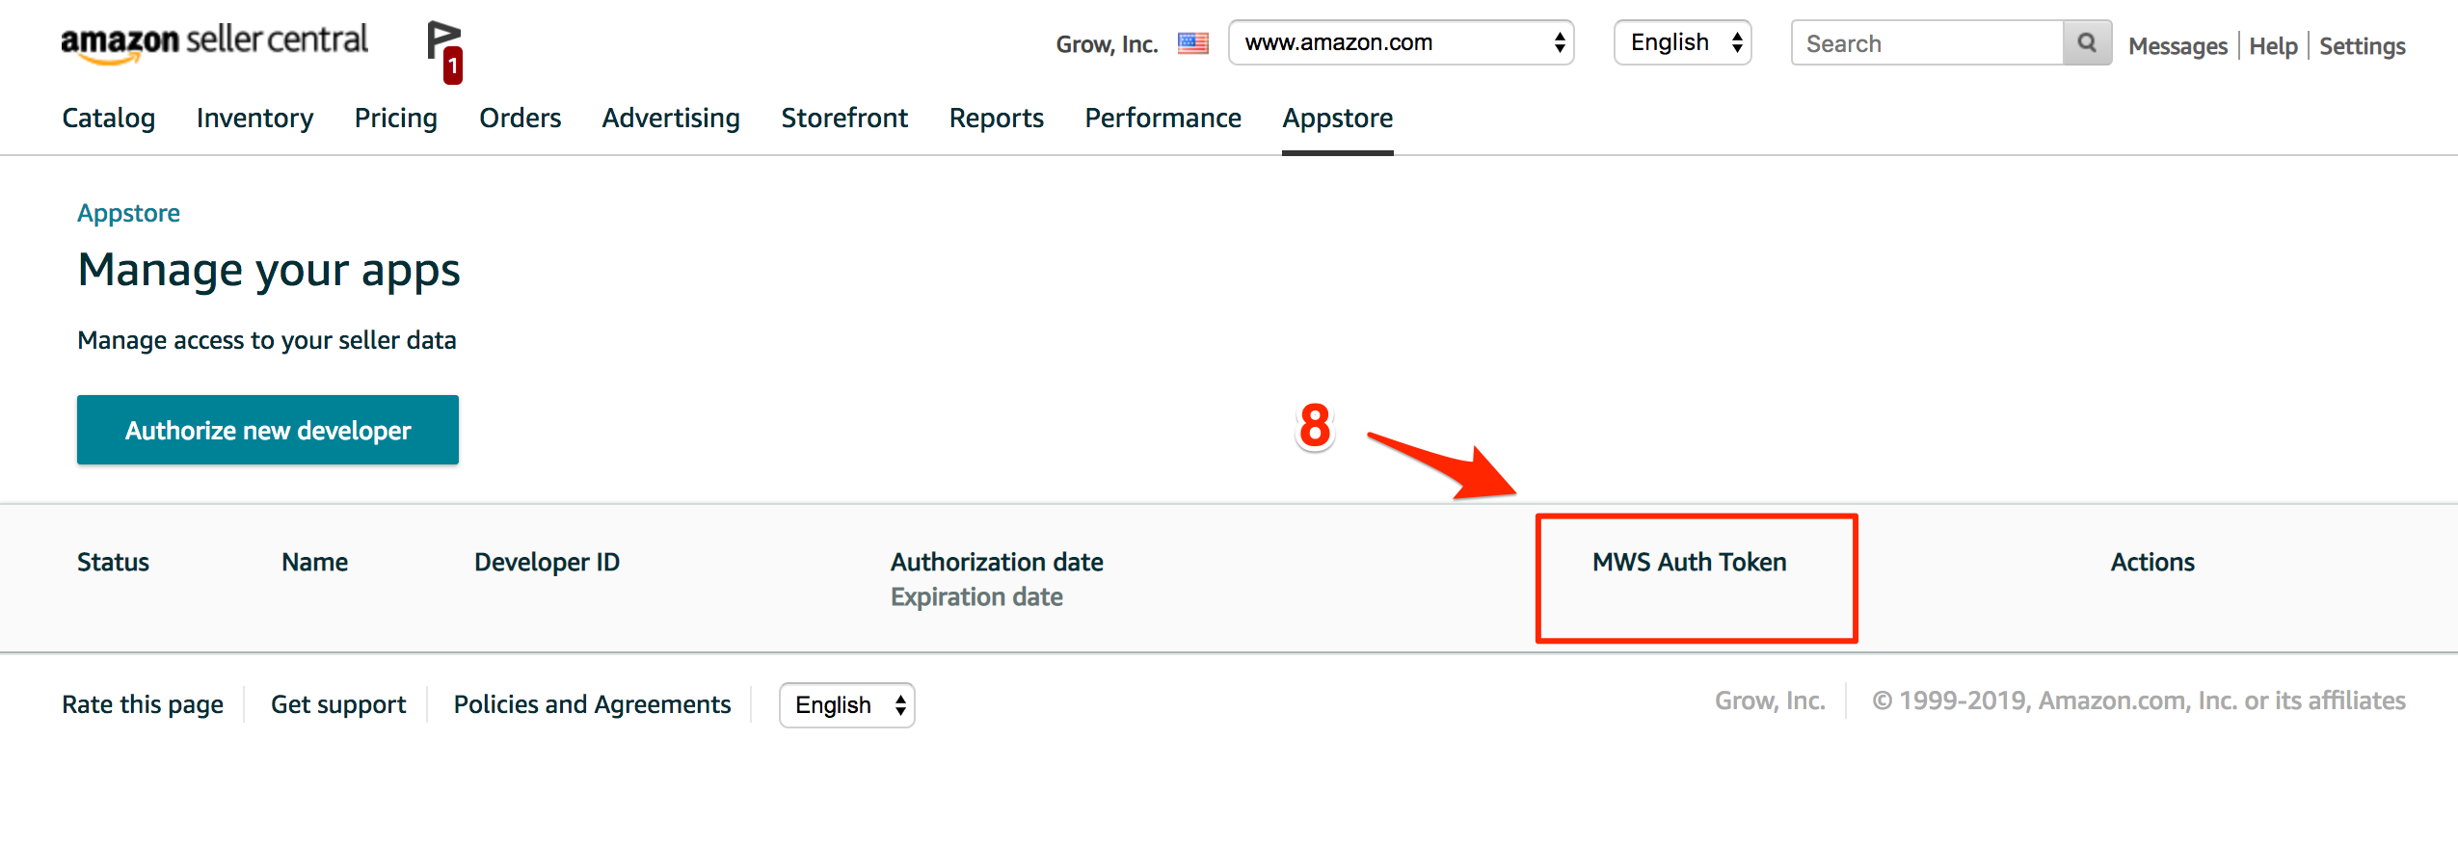Open the footer English language dropdown
Viewport: 2458px width, 846px height.
(847, 705)
